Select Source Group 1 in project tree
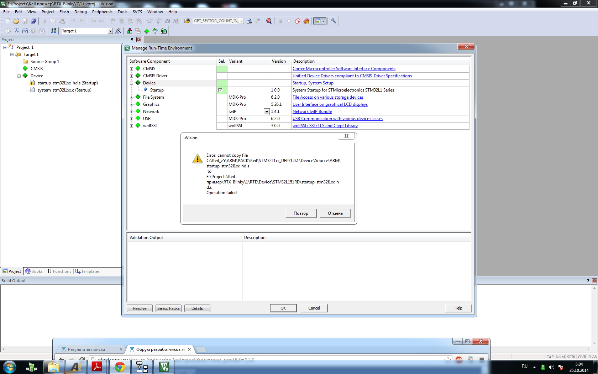 pyautogui.click(x=45, y=62)
